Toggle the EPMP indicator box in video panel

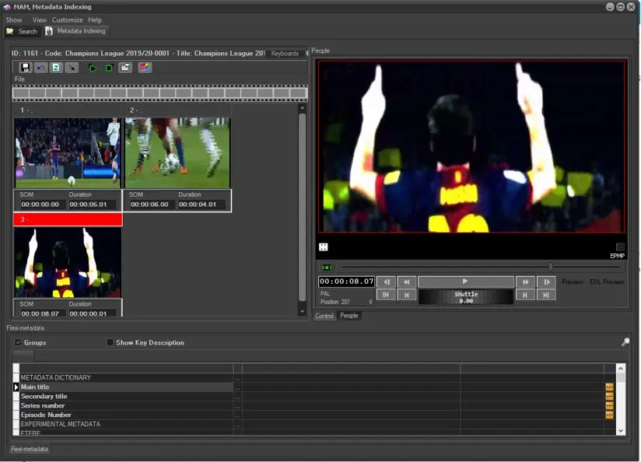click(620, 247)
